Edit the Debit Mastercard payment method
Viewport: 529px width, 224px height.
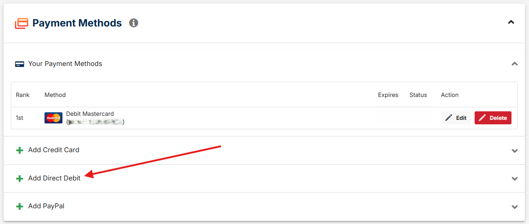[x=456, y=118]
